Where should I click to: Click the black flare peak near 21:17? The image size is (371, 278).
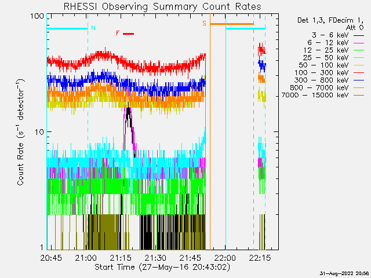(x=128, y=111)
